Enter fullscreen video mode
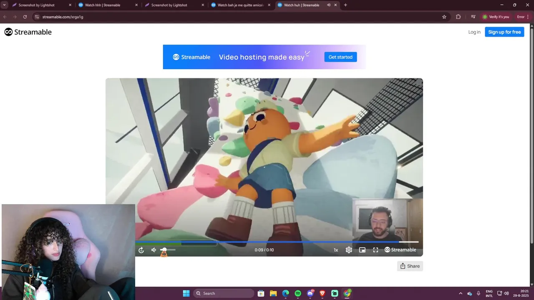The height and width of the screenshot is (300, 534). click(375, 250)
